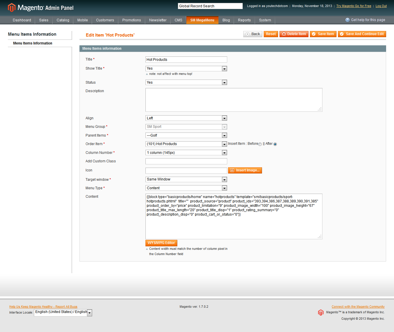The width and height of the screenshot is (394, 332).
Task: Open the Newsletter menu
Action: (158, 20)
